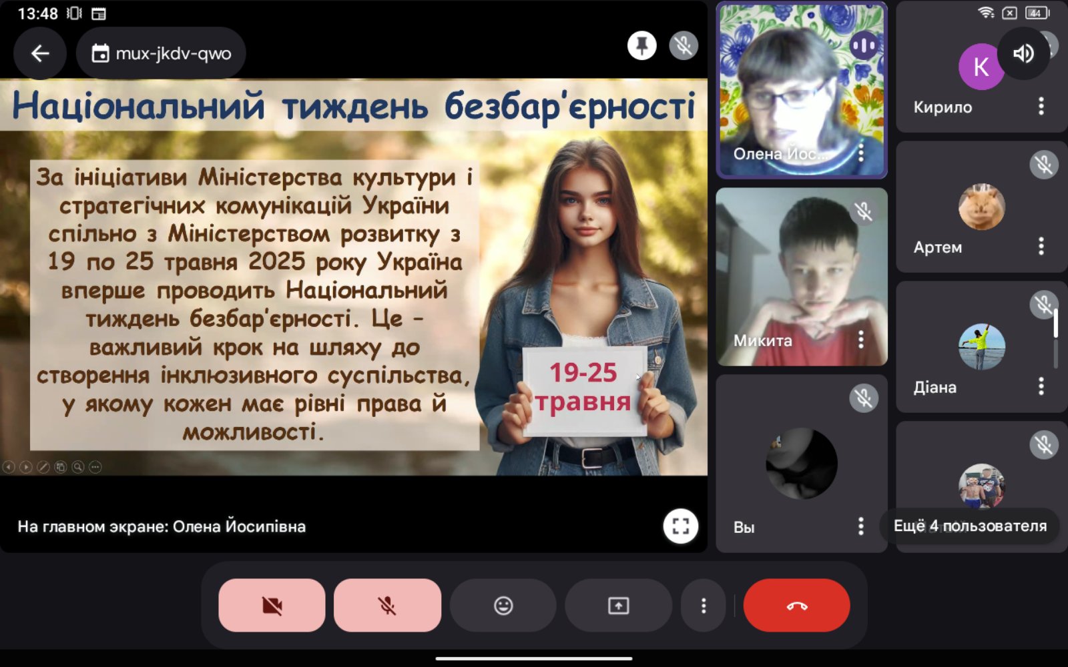1068x667 pixels.
Task: Pin the main screen presentation
Action: pyautogui.click(x=642, y=46)
